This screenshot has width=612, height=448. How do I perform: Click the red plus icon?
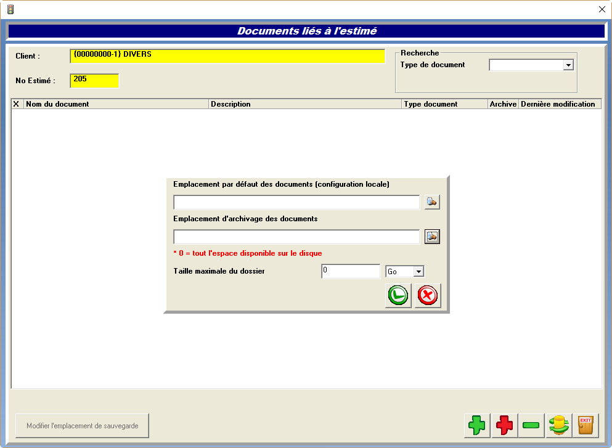[x=504, y=425]
